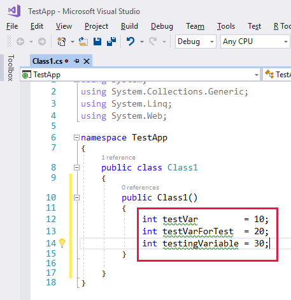Viewport: 291px width, 300px height.
Task: Collapse the Class1 class block
Action: [x=76, y=168]
